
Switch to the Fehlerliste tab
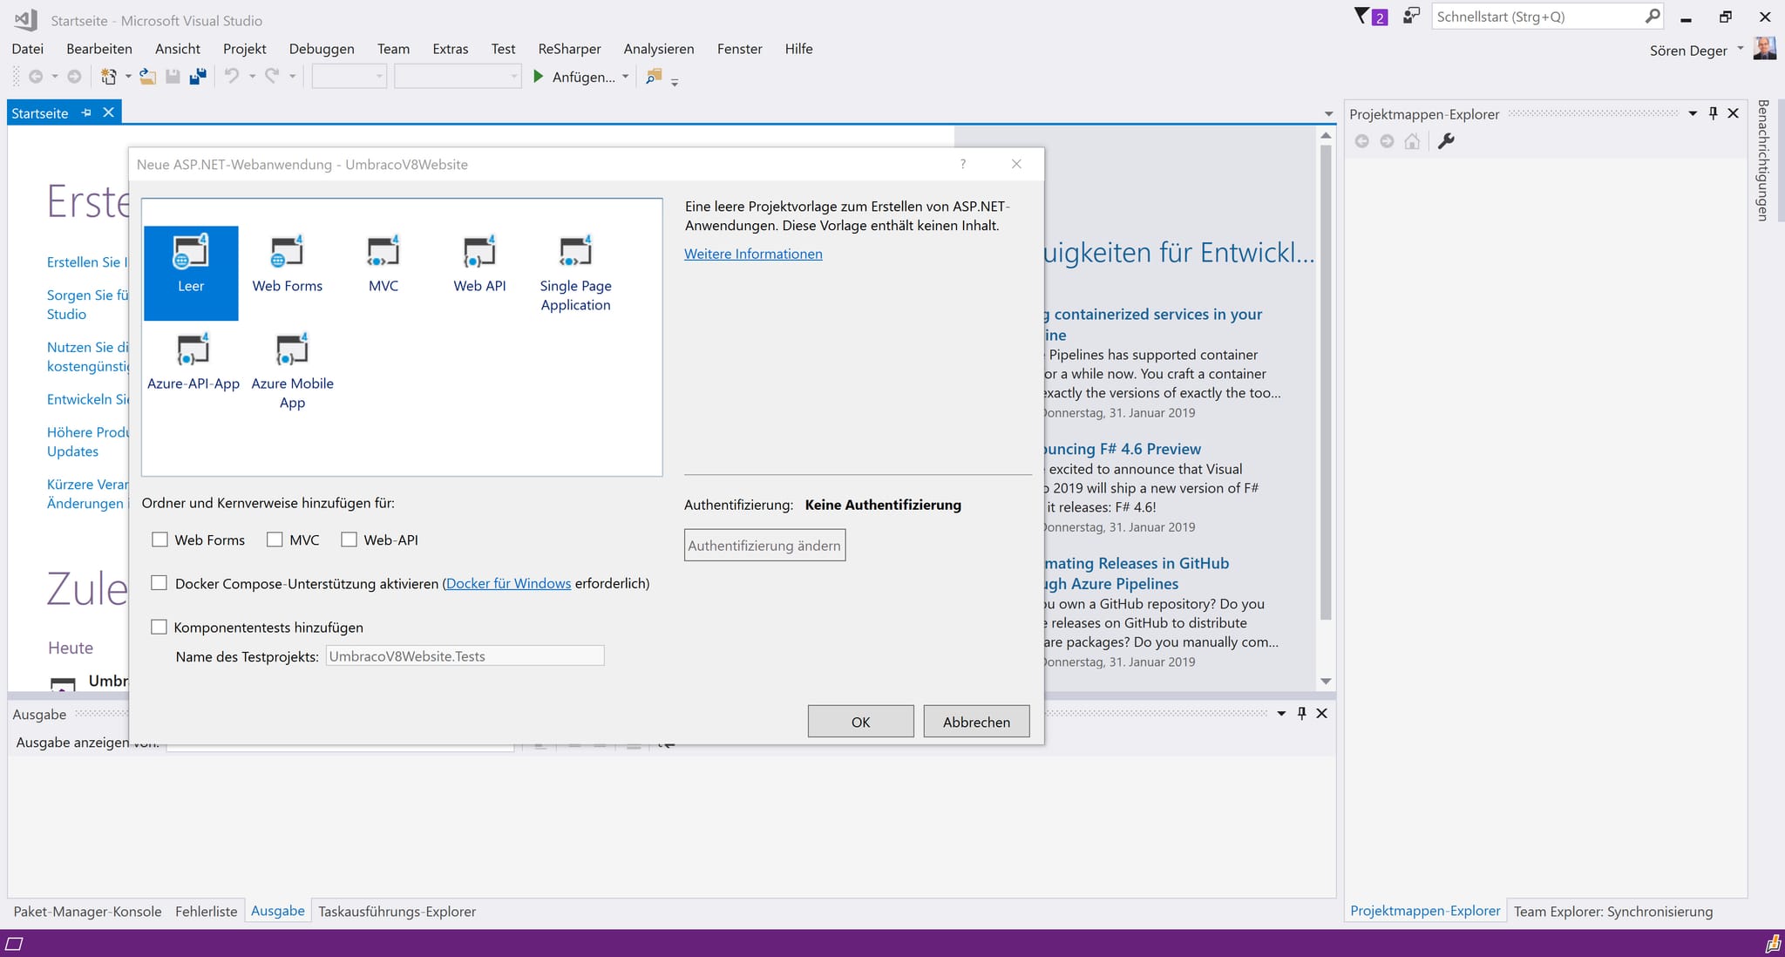207,911
